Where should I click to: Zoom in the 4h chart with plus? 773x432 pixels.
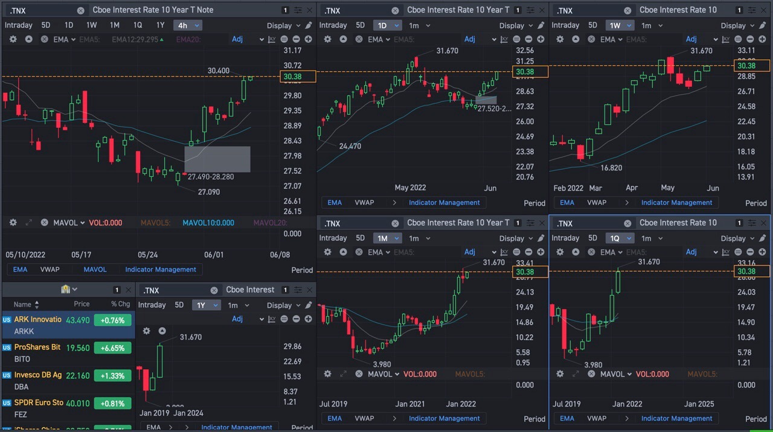click(309, 39)
